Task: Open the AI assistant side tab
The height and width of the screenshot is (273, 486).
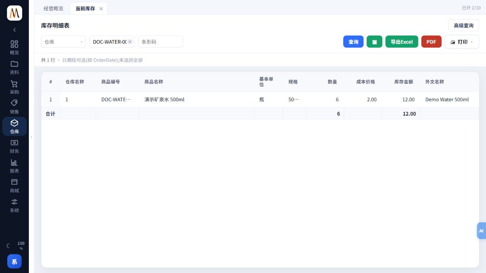Action: click(481, 231)
